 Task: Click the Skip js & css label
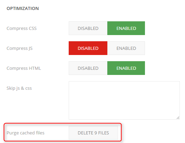point(19,88)
